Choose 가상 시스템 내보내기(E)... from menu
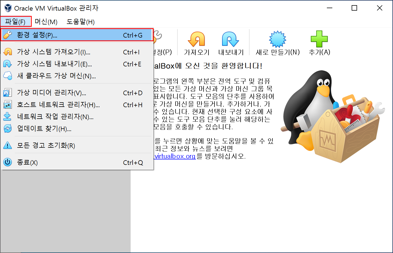The image size is (393, 253). pos(77,64)
